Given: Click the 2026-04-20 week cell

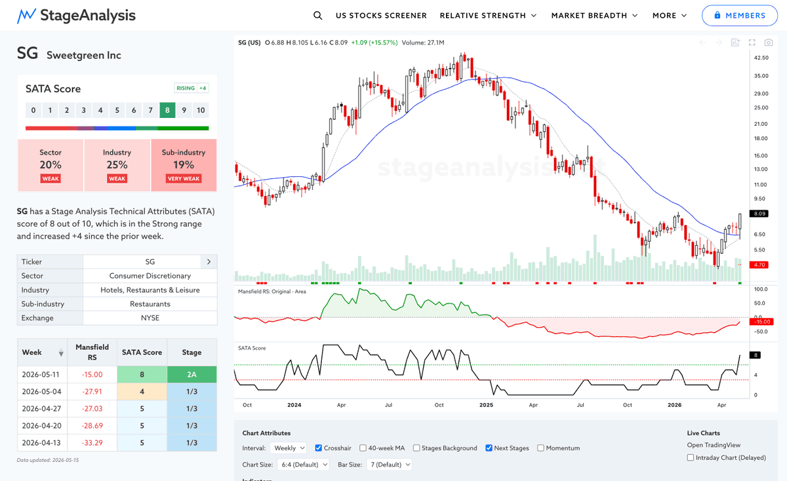Looking at the screenshot, I should tap(43, 426).
